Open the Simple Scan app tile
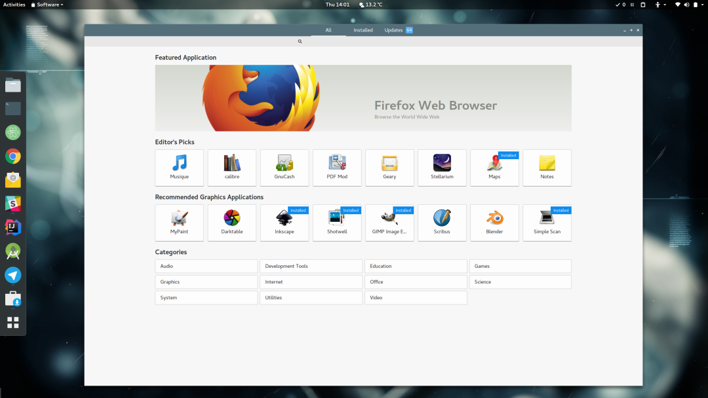This screenshot has width=708, height=398. coord(547,223)
